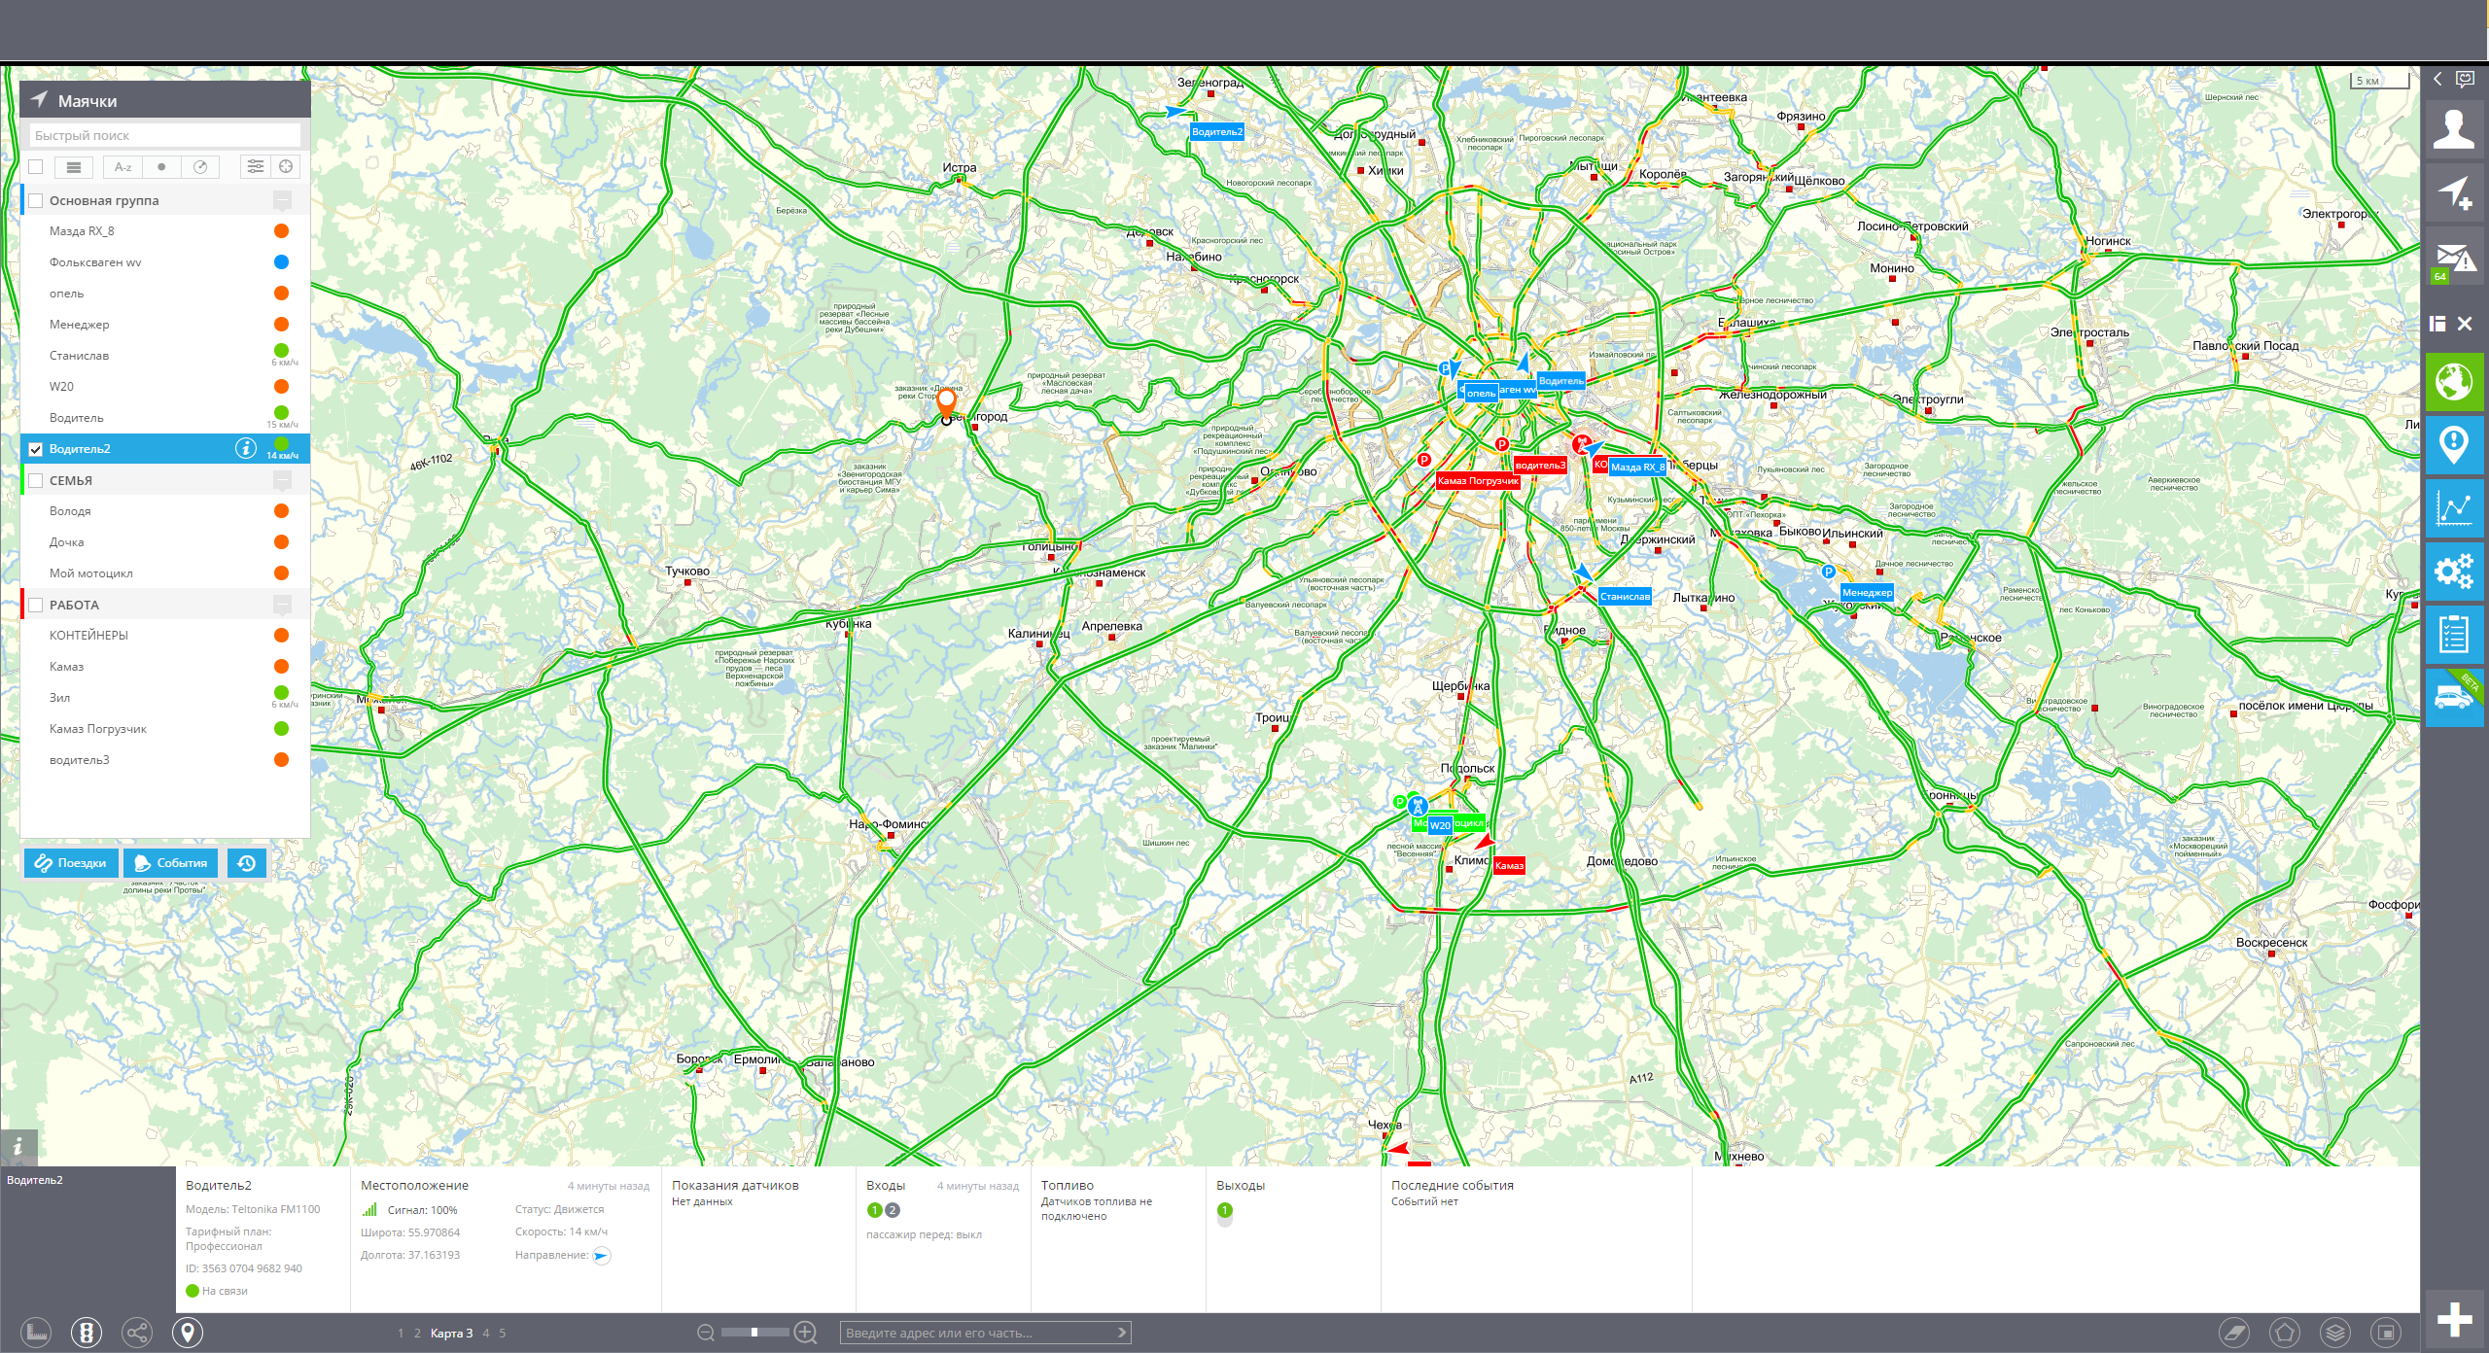2489x1353 pixels.
Task: Uncheck the Водитель2 checkbox
Action: [x=36, y=449]
